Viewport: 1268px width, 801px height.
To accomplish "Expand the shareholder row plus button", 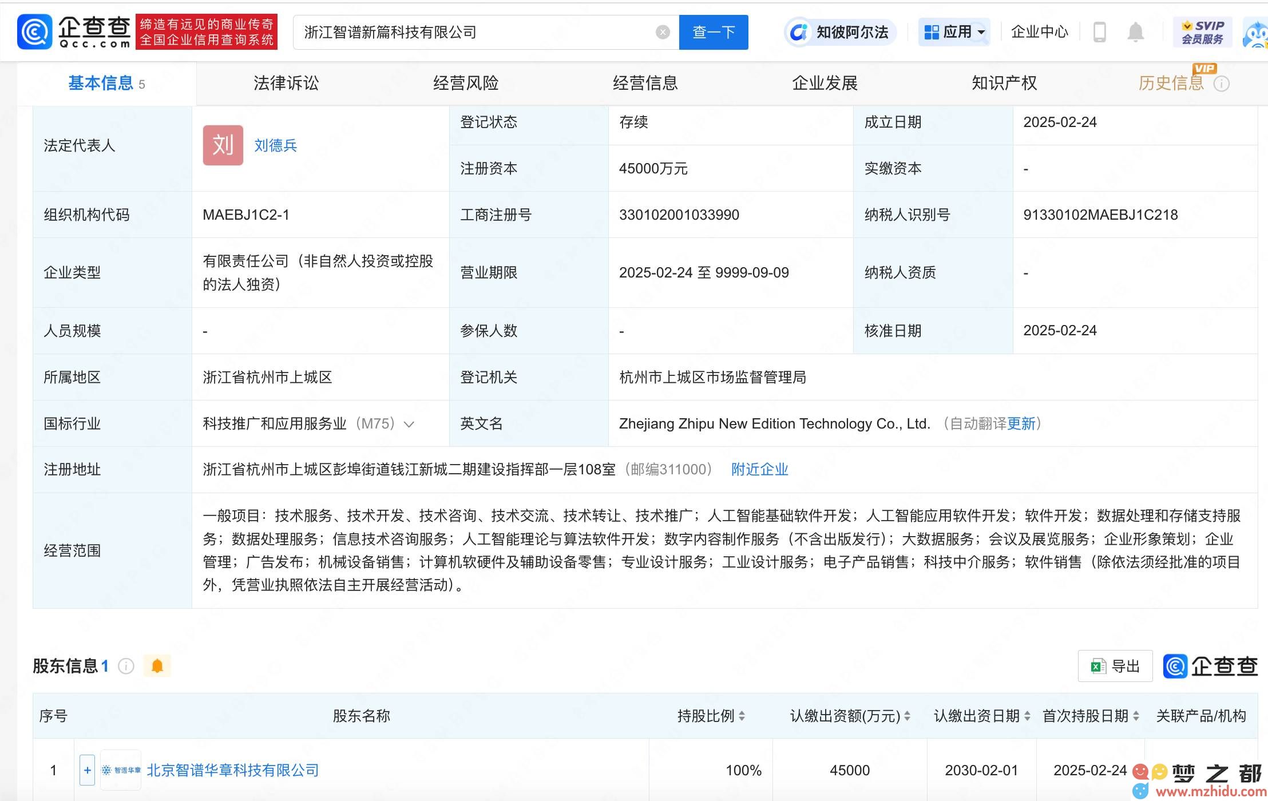I will (x=87, y=770).
